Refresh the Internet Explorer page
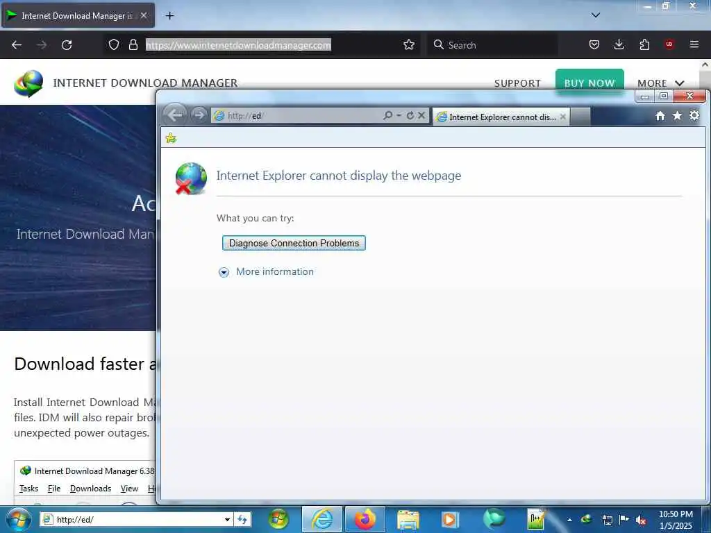Viewport: 711px width, 533px height. click(x=410, y=116)
